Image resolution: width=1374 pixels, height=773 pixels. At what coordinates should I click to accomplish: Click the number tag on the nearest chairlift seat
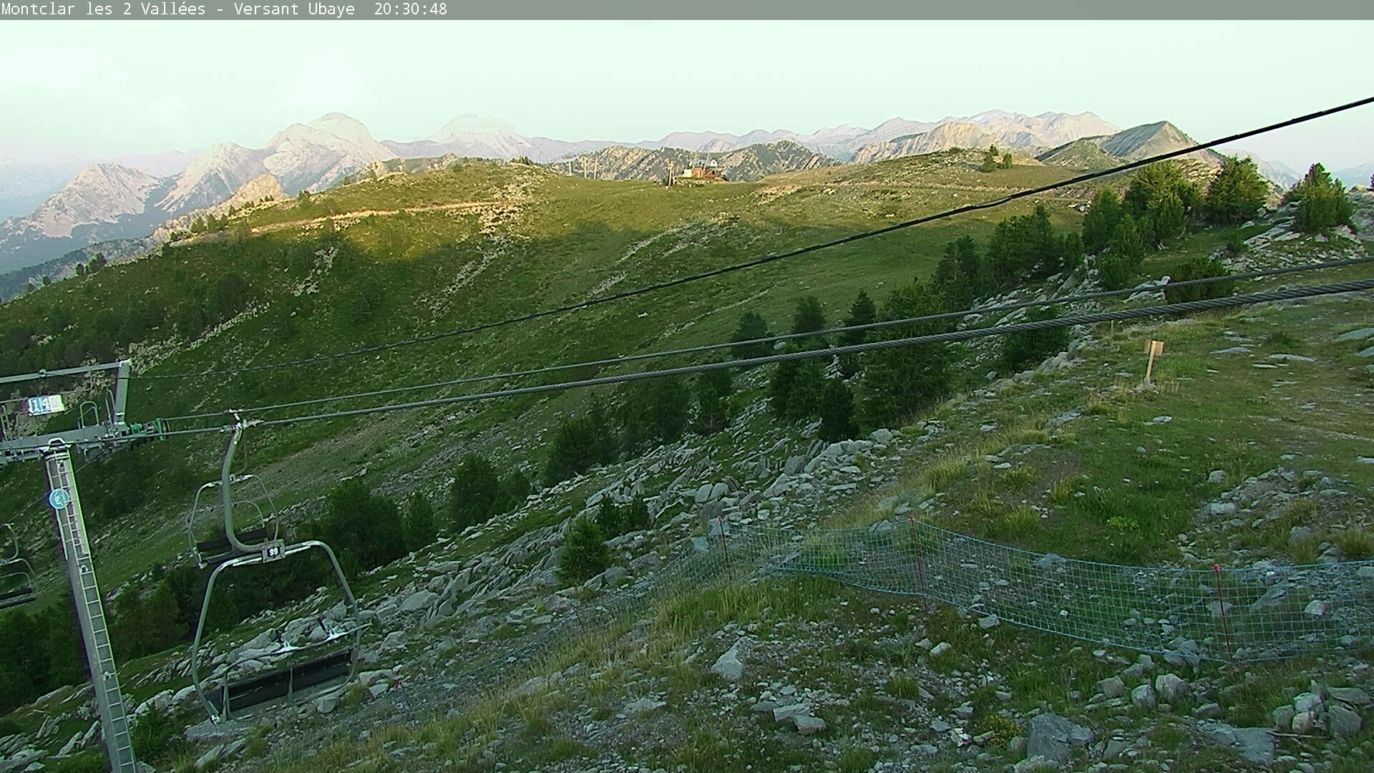click(x=273, y=552)
